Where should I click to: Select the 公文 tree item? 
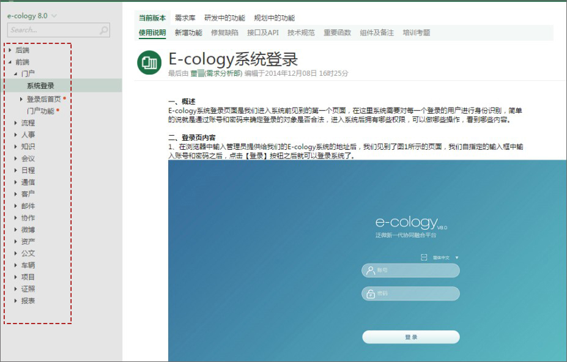(x=28, y=253)
